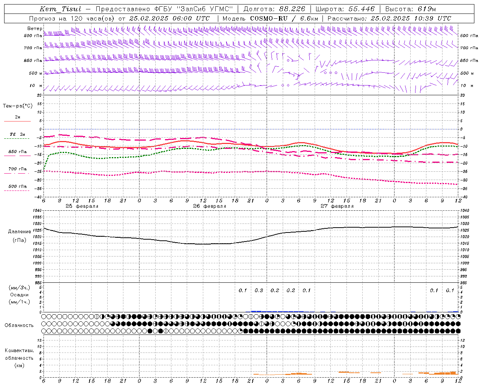480x384 pixels.
Task: Click the (мм/1ч.) precipitation unit label
Action: coord(19,302)
